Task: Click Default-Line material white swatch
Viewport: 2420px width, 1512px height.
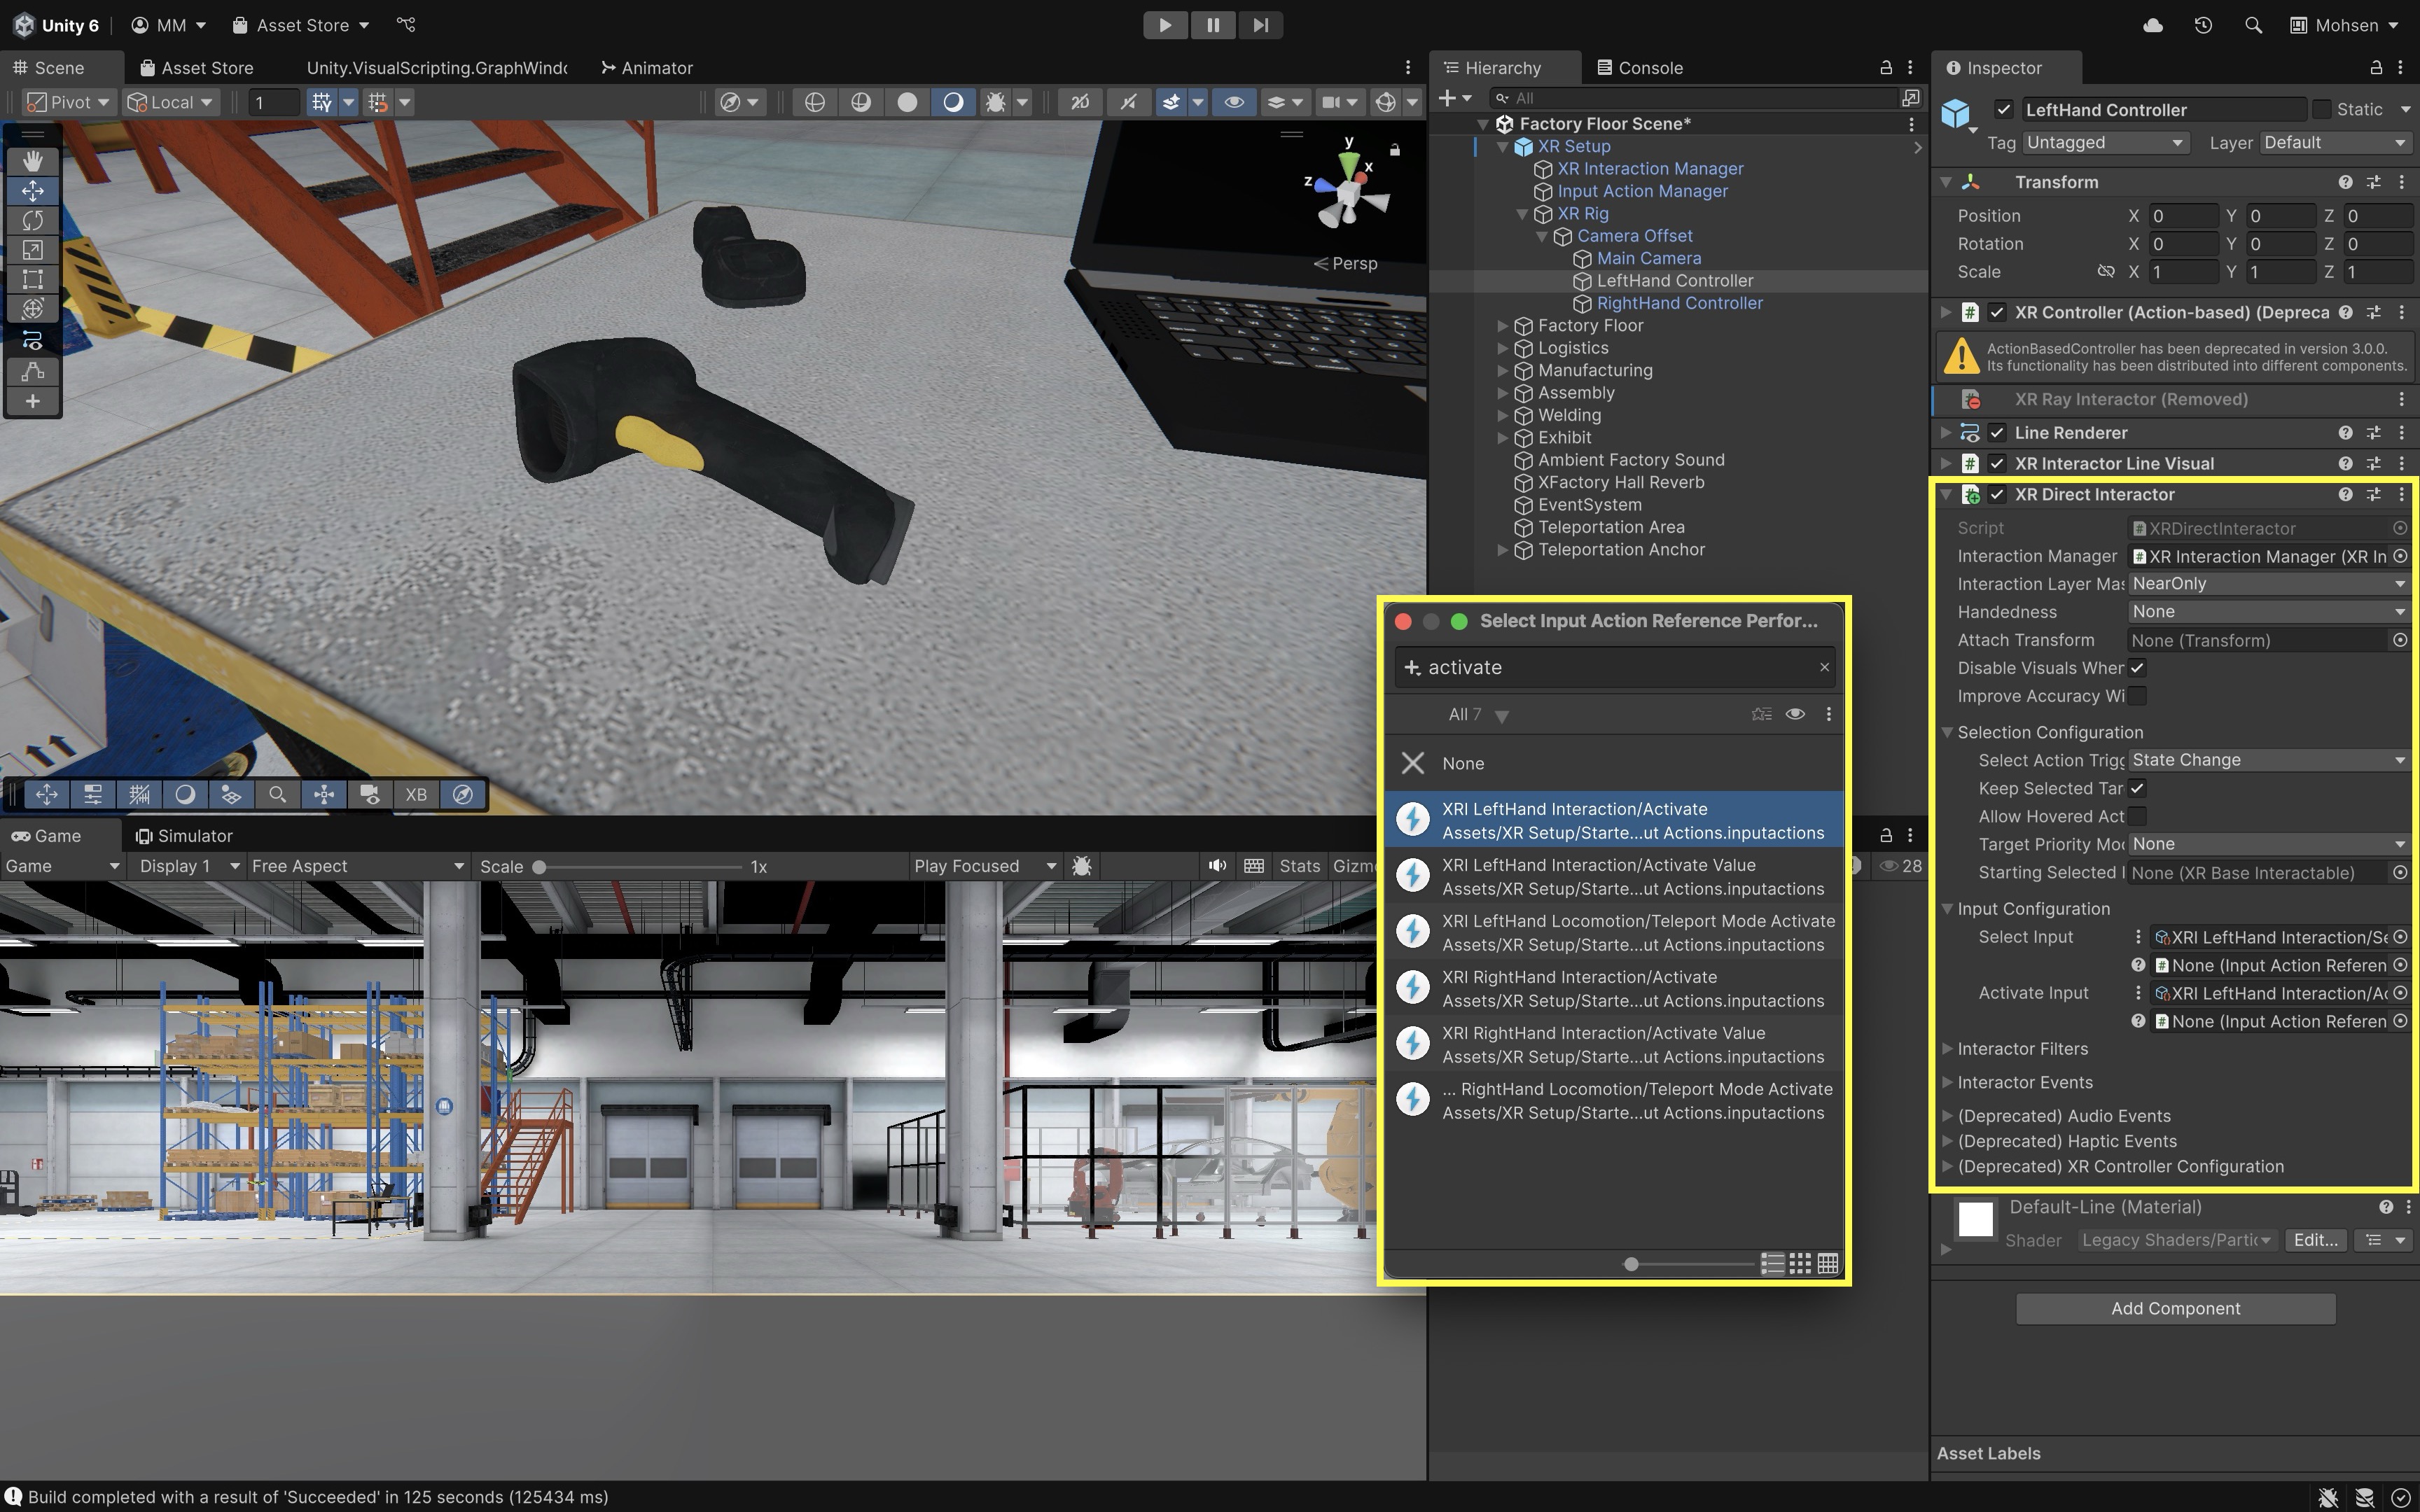Action: (x=1975, y=1220)
